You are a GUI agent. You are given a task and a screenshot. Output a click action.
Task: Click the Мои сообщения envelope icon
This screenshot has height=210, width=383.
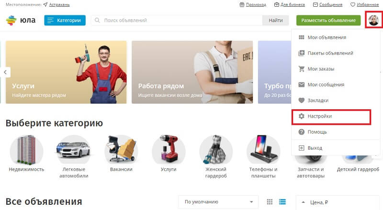point(302,85)
